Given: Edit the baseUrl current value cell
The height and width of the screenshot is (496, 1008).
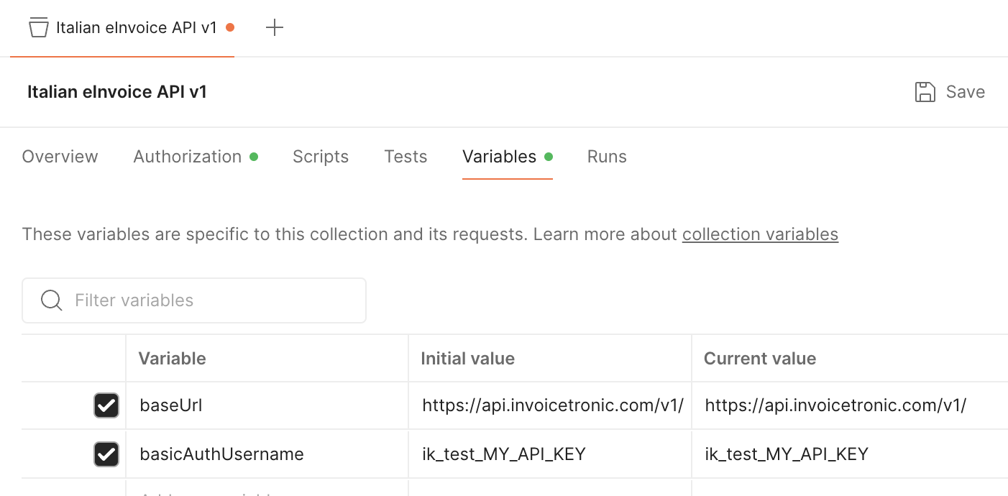Looking at the screenshot, I should coord(850,405).
